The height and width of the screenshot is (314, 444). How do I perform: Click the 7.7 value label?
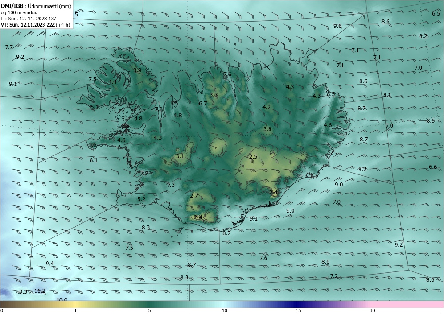point(9,47)
